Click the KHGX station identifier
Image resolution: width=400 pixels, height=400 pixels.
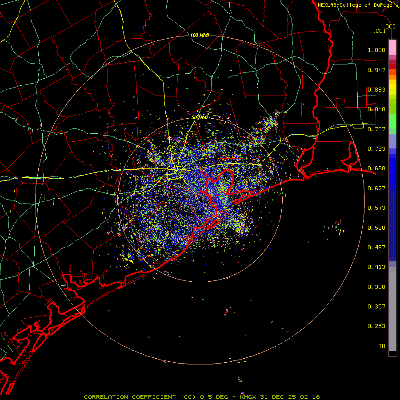(x=248, y=397)
